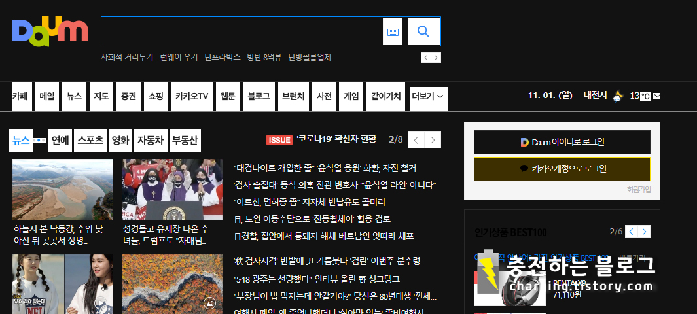This screenshot has width=697, height=314.
Task: Open the 낙동강 aerial photo thumbnail
Action: 63,190
